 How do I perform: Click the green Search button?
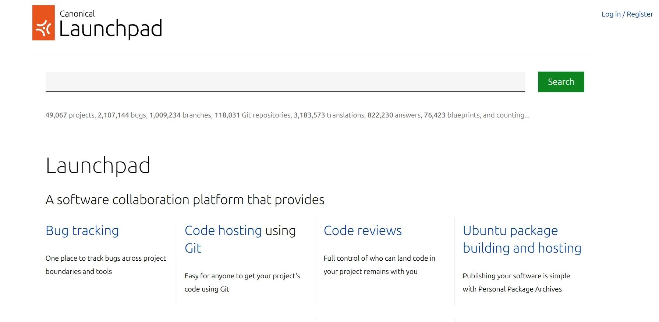(x=561, y=82)
